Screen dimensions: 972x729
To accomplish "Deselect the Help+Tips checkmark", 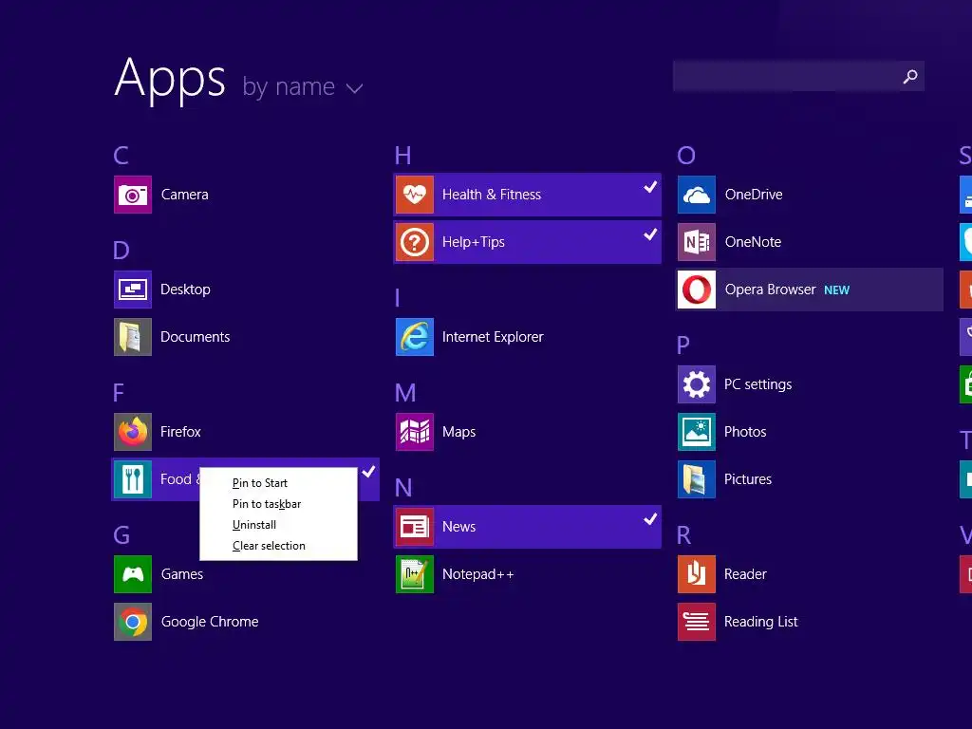I will [x=650, y=234].
